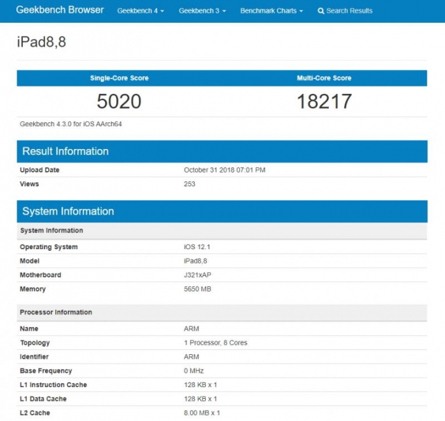
Task: Click the Base Frequency label
Action: [x=46, y=371]
